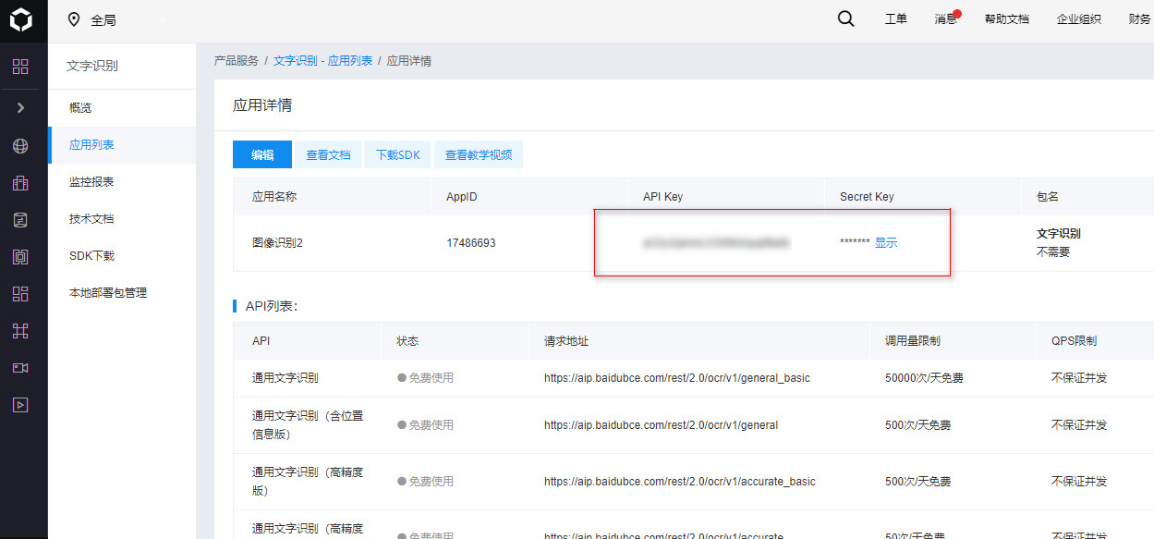This screenshot has height=539, width=1154.
Task: Click the building icon in left sidebar
Action: coord(20,183)
